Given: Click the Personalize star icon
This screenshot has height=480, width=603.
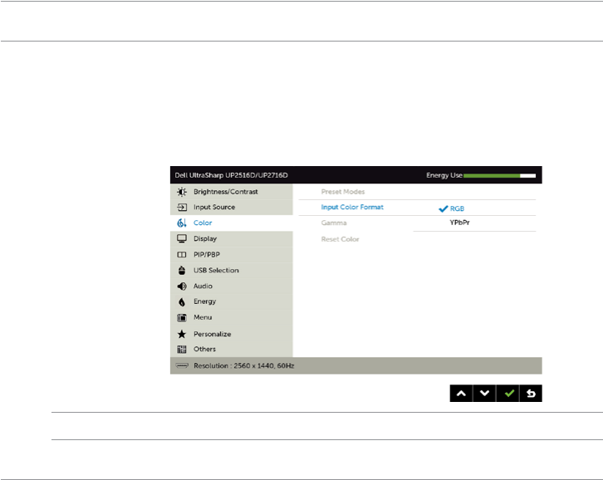Looking at the screenshot, I should (x=182, y=334).
